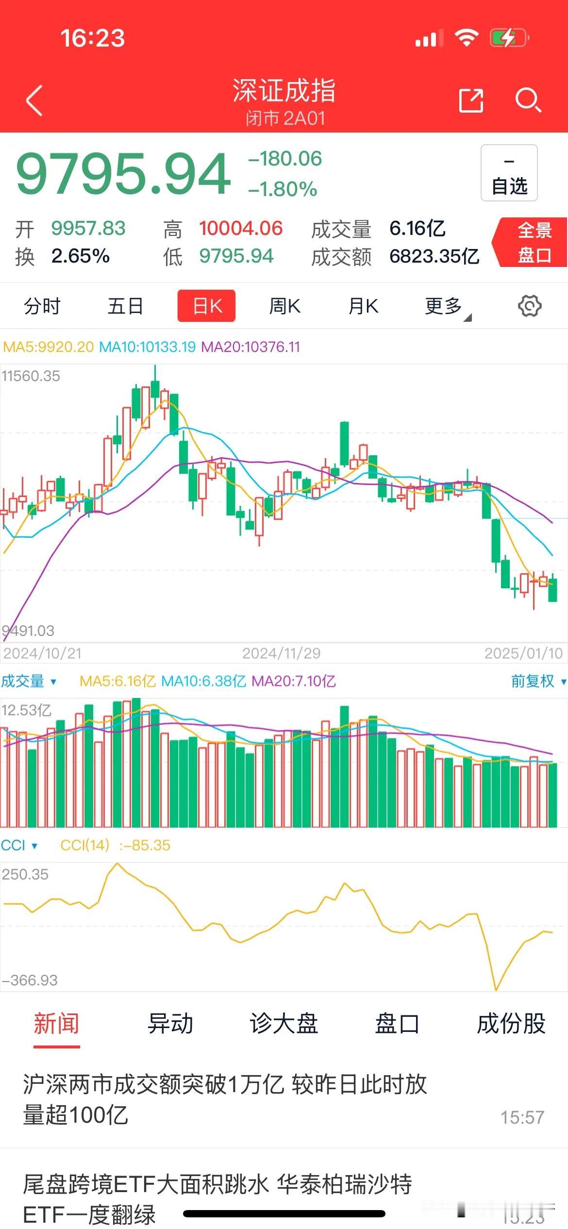Tap the search magnifier icon
Screen dimensions: 568x1229
click(528, 100)
